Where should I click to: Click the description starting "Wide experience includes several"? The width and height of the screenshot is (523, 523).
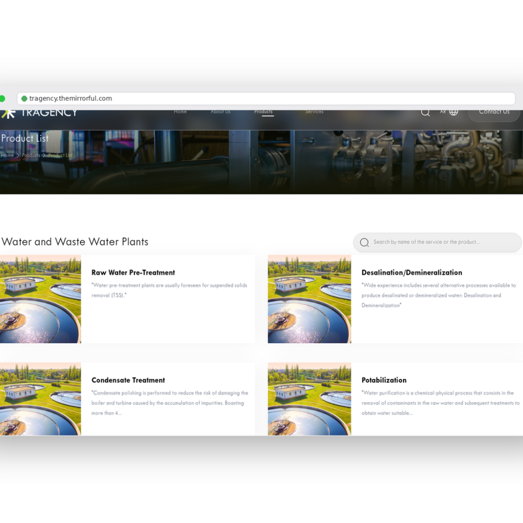[439, 295]
